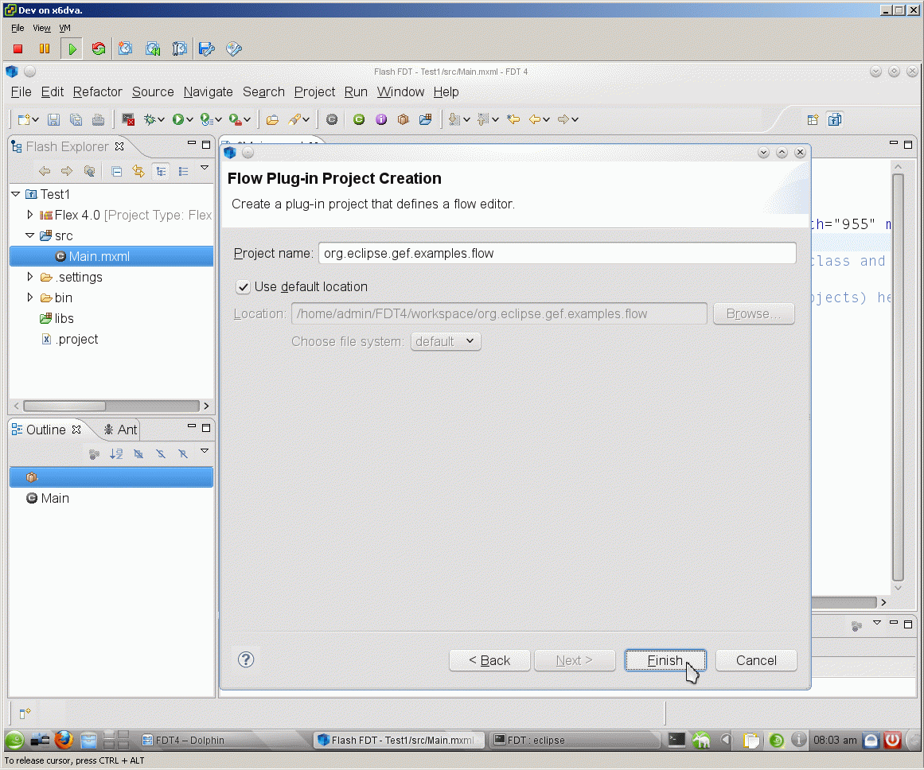Click the Sort icon in Outline toolbar
Viewport: 924px width, 770px height.
[x=116, y=453]
